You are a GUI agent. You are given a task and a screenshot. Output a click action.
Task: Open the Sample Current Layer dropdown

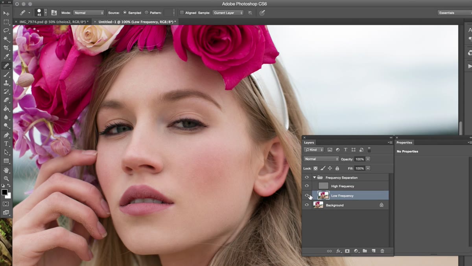pyautogui.click(x=228, y=13)
